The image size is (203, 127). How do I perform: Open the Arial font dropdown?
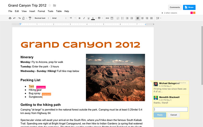[59, 18]
